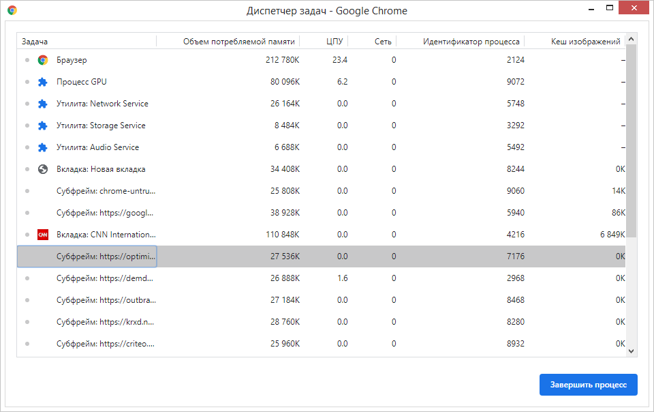Screen dimensions: 654x412
Task: Select the Субфрейм https://criteo task
Action: coord(321,344)
